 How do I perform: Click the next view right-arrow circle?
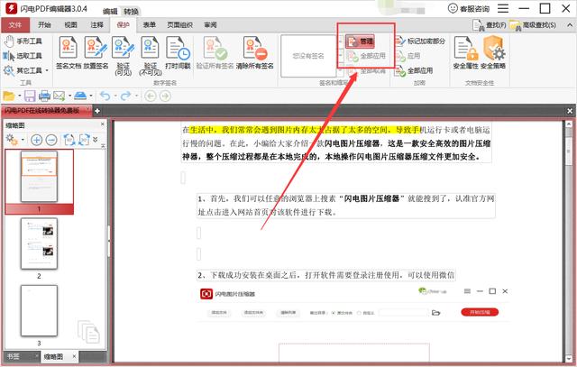165,96
